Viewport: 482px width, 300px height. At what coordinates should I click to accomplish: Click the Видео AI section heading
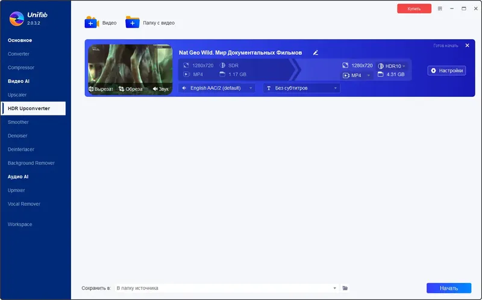point(19,81)
